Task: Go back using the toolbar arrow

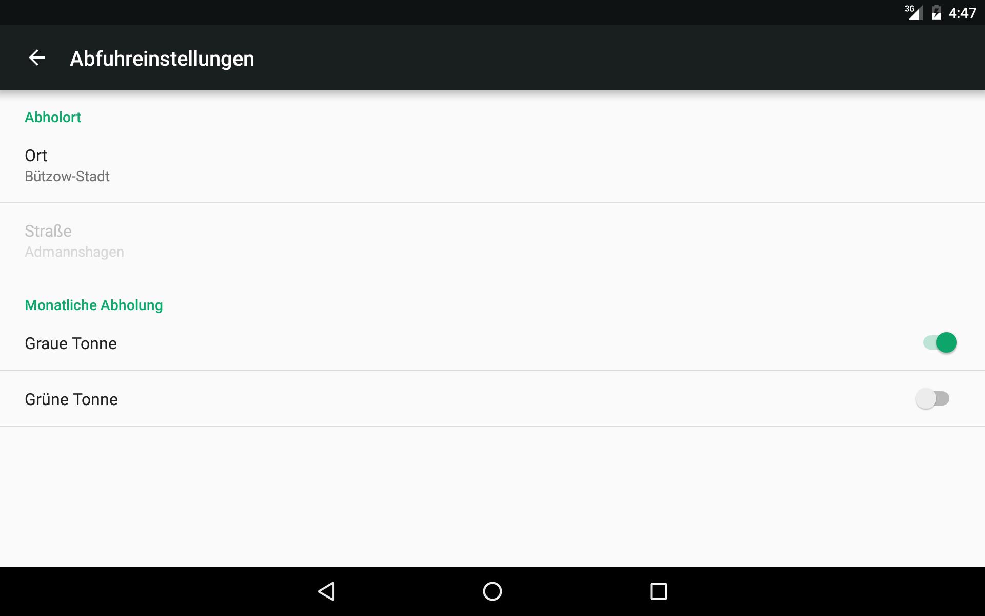Action: tap(37, 57)
